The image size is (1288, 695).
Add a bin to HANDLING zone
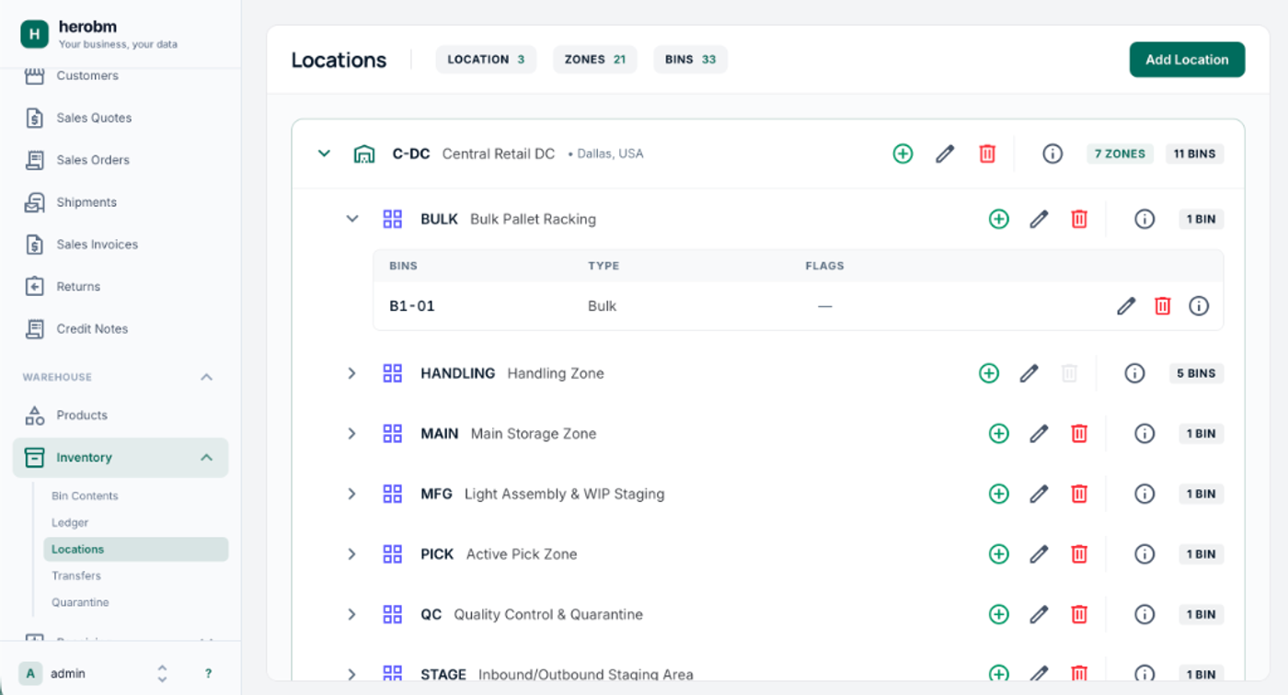pos(989,373)
